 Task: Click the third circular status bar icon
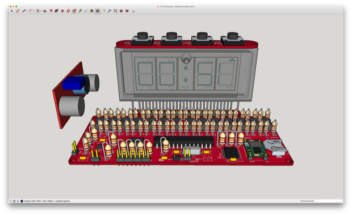click(18, 201)
